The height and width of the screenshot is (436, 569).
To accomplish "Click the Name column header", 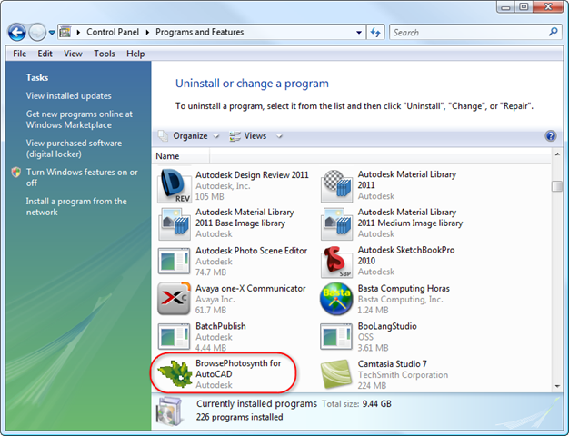I will 169,156.
